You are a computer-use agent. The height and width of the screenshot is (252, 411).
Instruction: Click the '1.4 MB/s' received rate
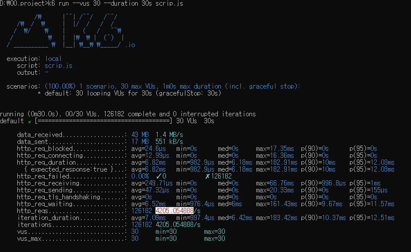169,135
